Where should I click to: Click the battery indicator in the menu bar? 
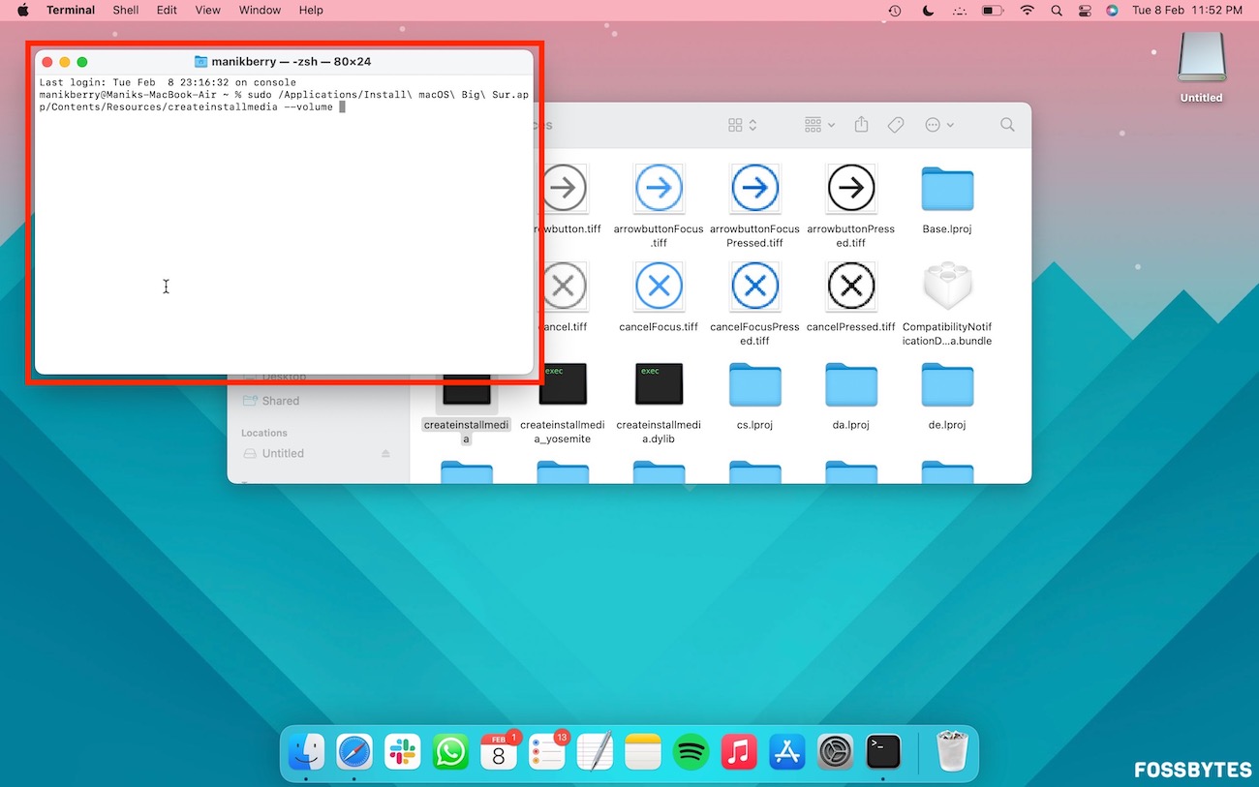991,11
